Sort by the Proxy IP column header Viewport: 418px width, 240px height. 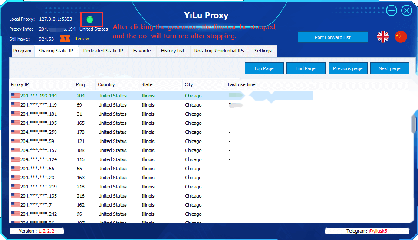click(x=42, y=84)
